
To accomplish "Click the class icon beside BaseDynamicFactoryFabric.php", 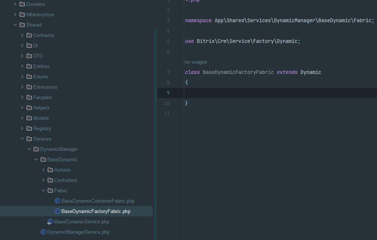I will click(57, 211).
